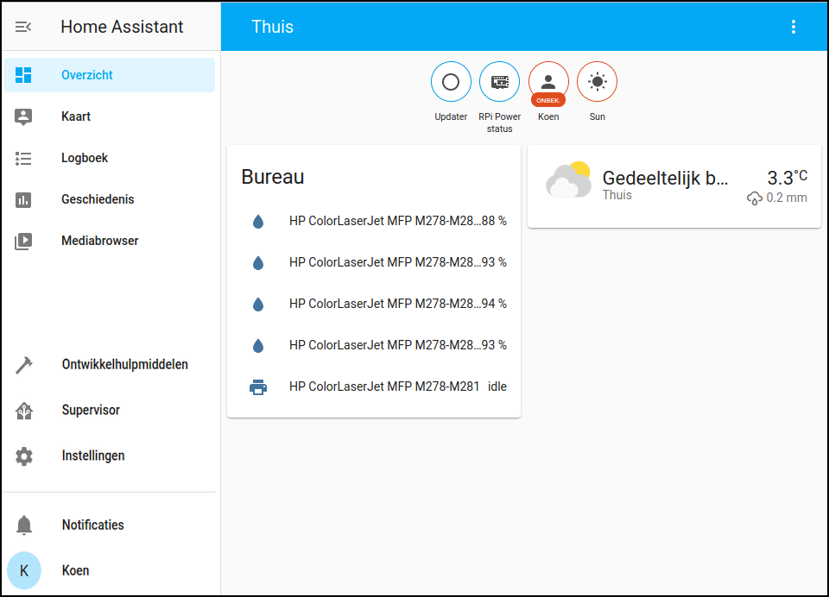Viewport: 829px width, 597px height.
Task: Click the printer icon in the idle row
Action: click(258, 387)
